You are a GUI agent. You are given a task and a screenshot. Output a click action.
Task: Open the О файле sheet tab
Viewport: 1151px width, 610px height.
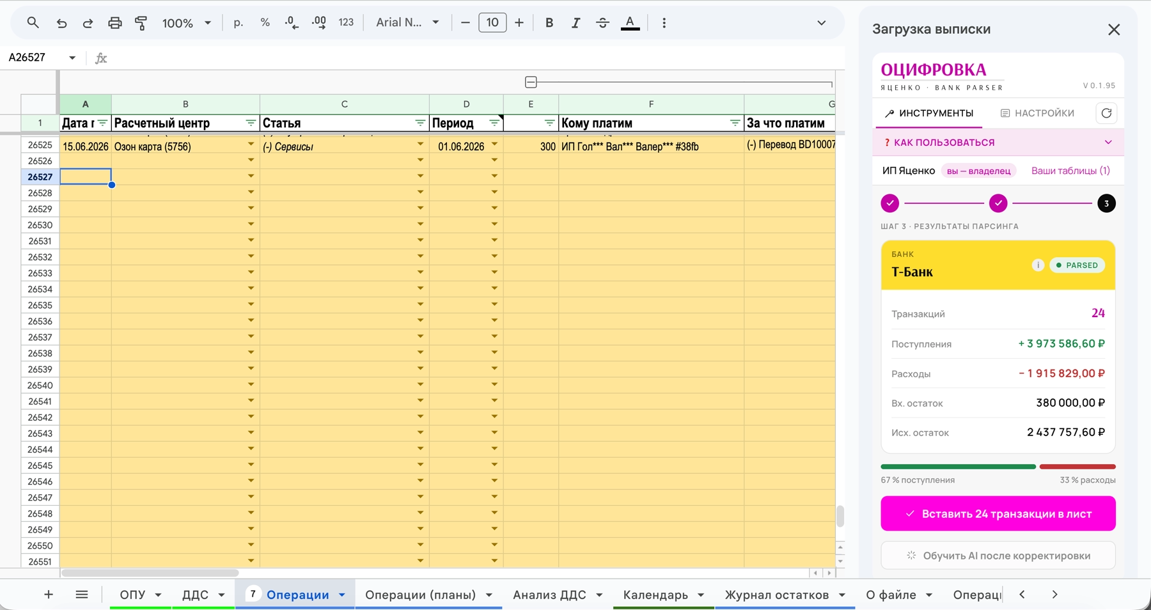pyautogui.click(x=891, y=595)
